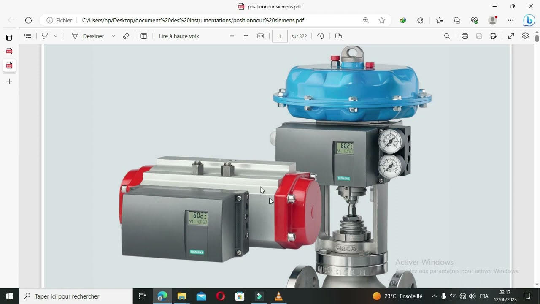The width and height of the screenshot is (540, 304).
Task: Click the user profile avatar
Action: point(492,20)
